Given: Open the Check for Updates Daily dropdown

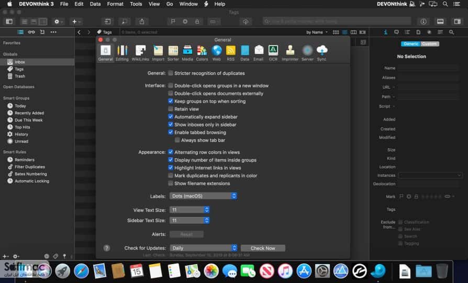Looking at the screenshot, I should point(203,248).
